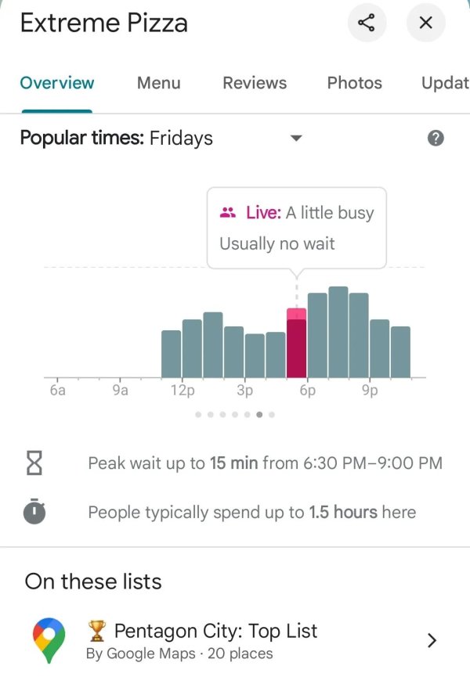Image resolution: width=470 pixels, height=688 pixels.
Task: Switch to the Menu tab
Action: [x=158, y=83]
